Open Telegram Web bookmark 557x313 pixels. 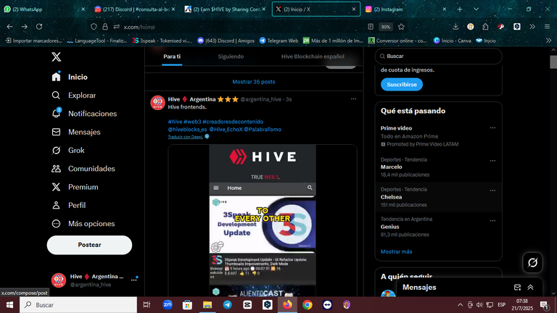click(278, 41)
